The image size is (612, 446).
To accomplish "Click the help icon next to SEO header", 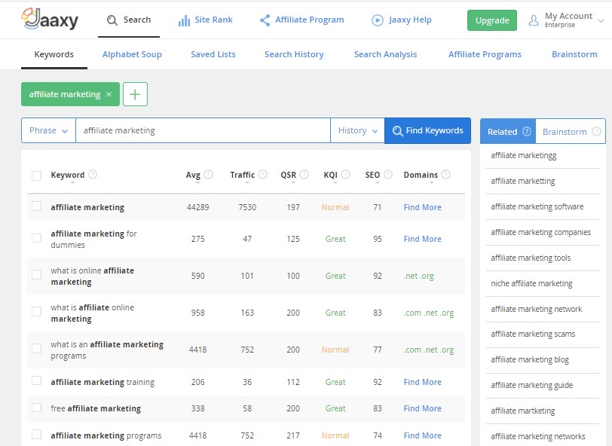I will click(x=388, y=175).
